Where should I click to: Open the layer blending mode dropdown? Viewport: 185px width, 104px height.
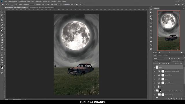pyautogui.click(x=162, y=61)
